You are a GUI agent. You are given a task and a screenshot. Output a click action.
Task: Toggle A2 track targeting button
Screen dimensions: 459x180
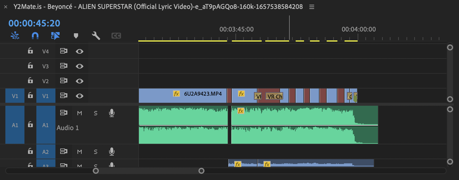coord(46,151)
